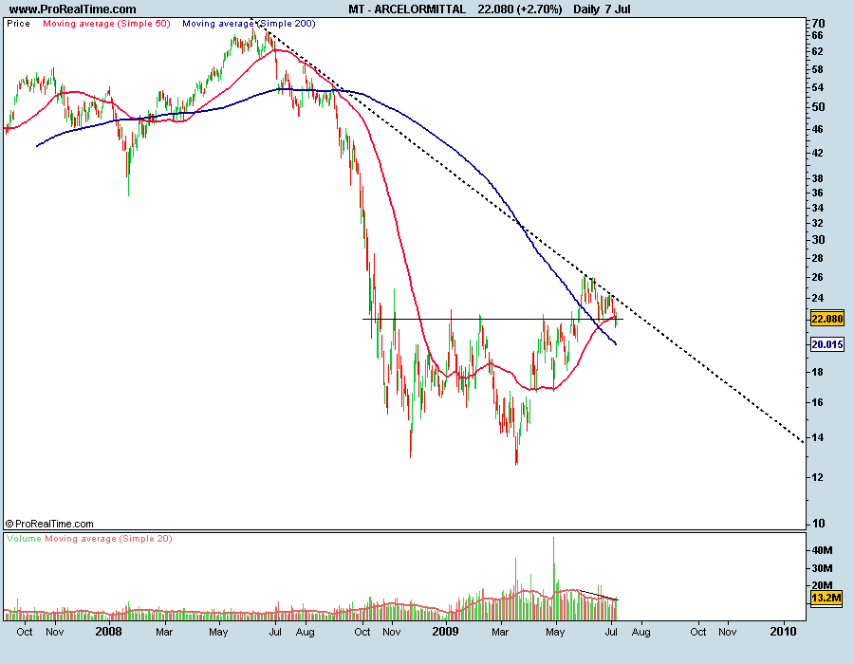This screenshot has width=854, height=664.
Task: Click the Mar label right after 2009
Action: point(500,632)
